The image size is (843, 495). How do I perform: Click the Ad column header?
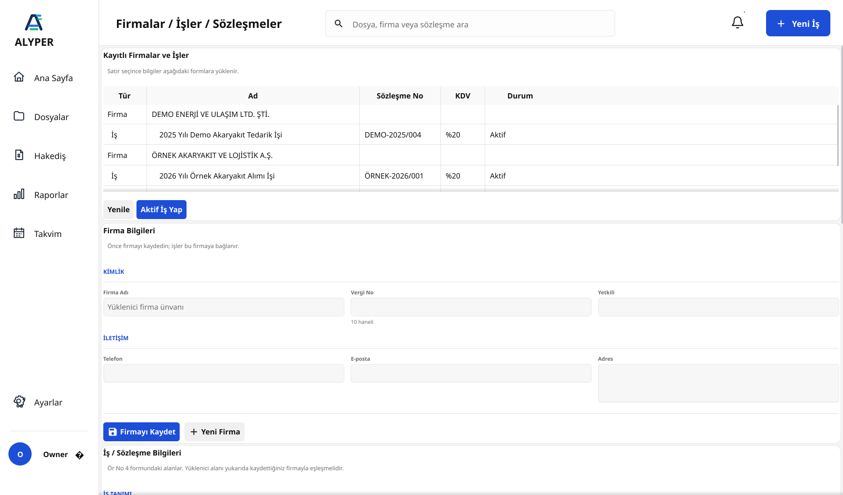[x=253, y=96]
